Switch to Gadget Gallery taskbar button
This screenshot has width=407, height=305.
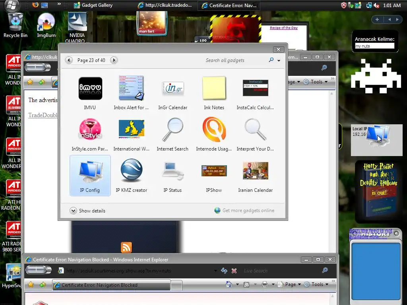coord(93,5)
